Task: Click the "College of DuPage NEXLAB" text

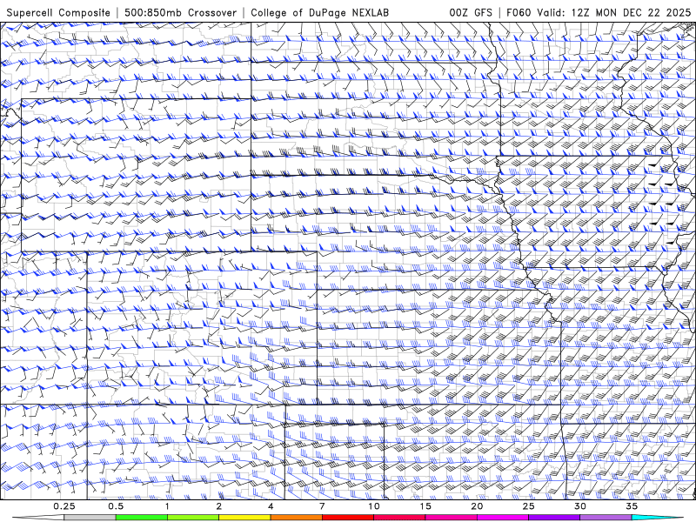Action: click(319, 12)
